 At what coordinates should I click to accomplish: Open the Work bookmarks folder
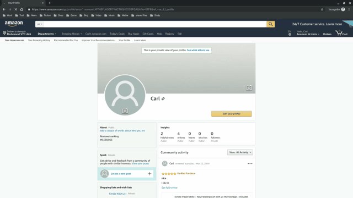tap(7, 15)
